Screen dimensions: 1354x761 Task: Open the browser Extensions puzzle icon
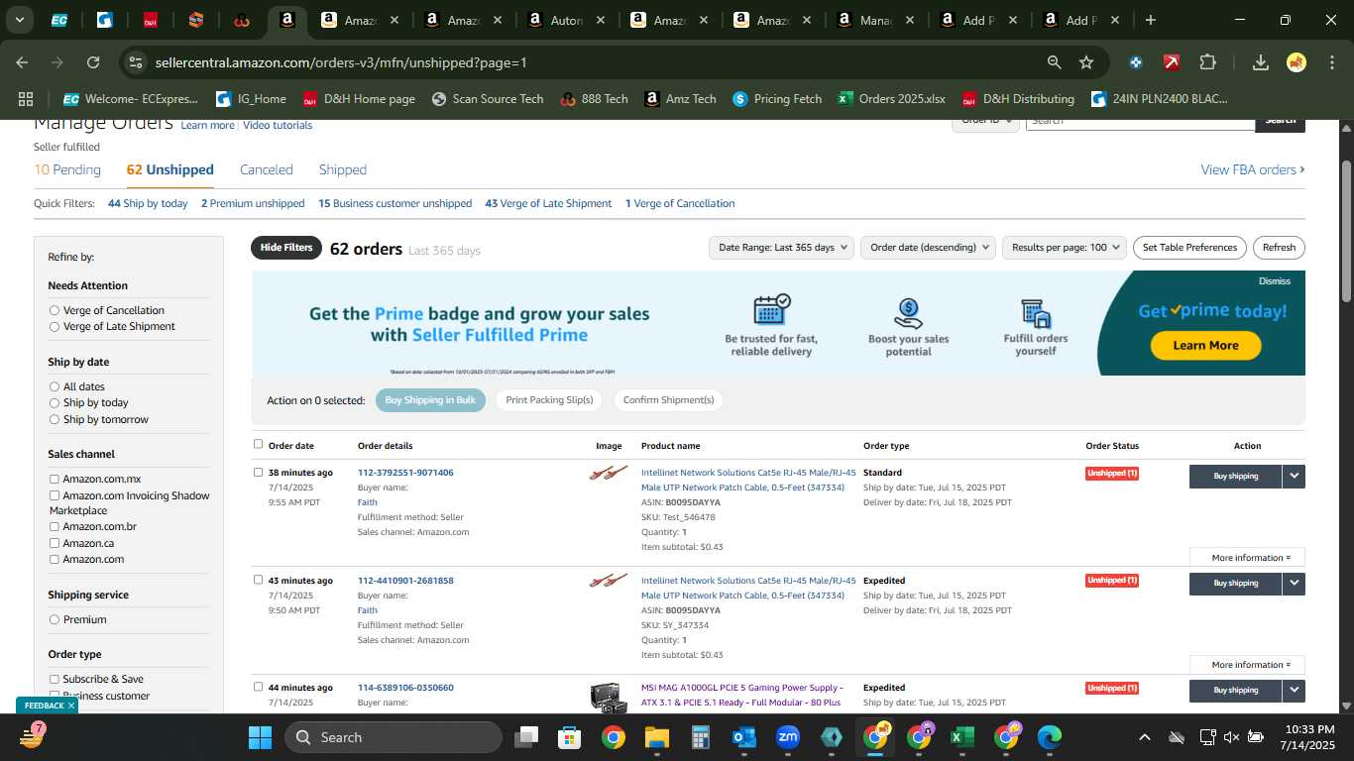pyautogui.click(x=1207, y=62)
